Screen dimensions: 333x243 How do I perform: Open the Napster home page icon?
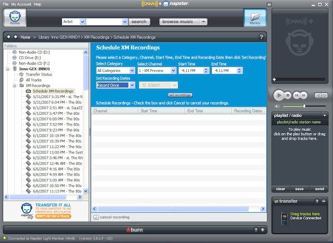pos(15,18)
